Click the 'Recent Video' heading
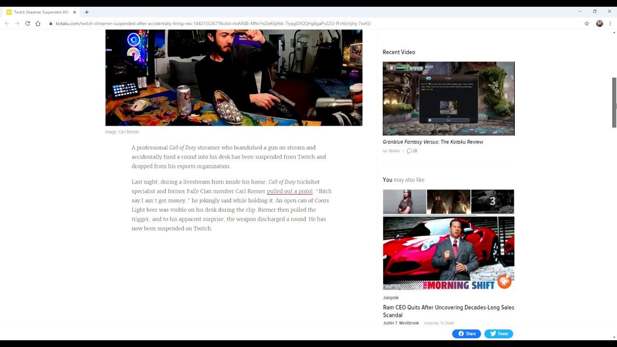Image resolution: width=617 pixels, height=347 pixels. tap(399, 52)
